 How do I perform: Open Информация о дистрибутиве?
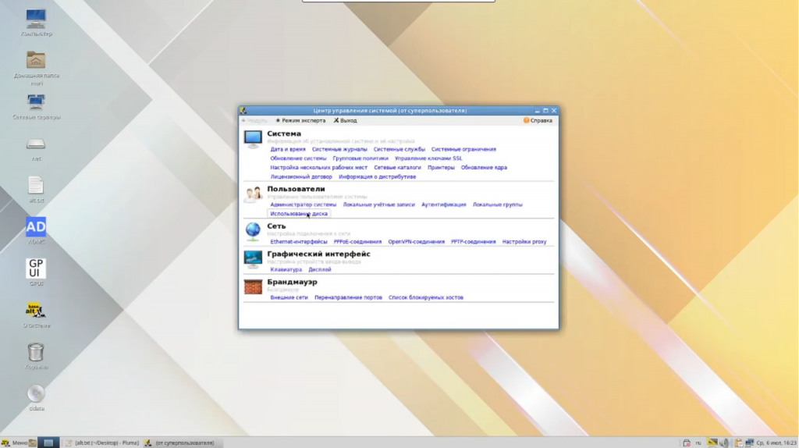tap(377, 177)
